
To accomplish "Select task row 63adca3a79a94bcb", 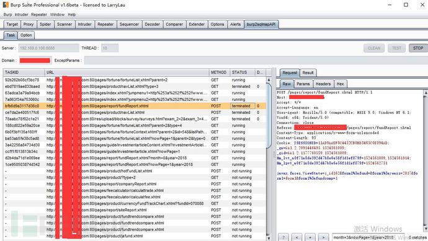I will (135, 93).
